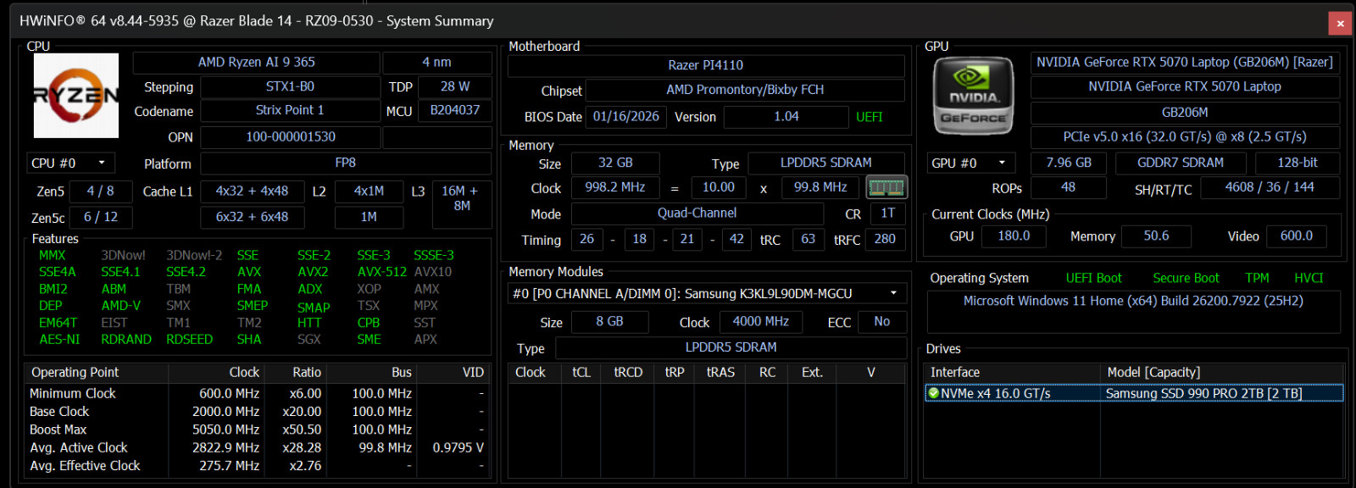Click the UEFI Boot indicator label

(x=1093, y=278)
